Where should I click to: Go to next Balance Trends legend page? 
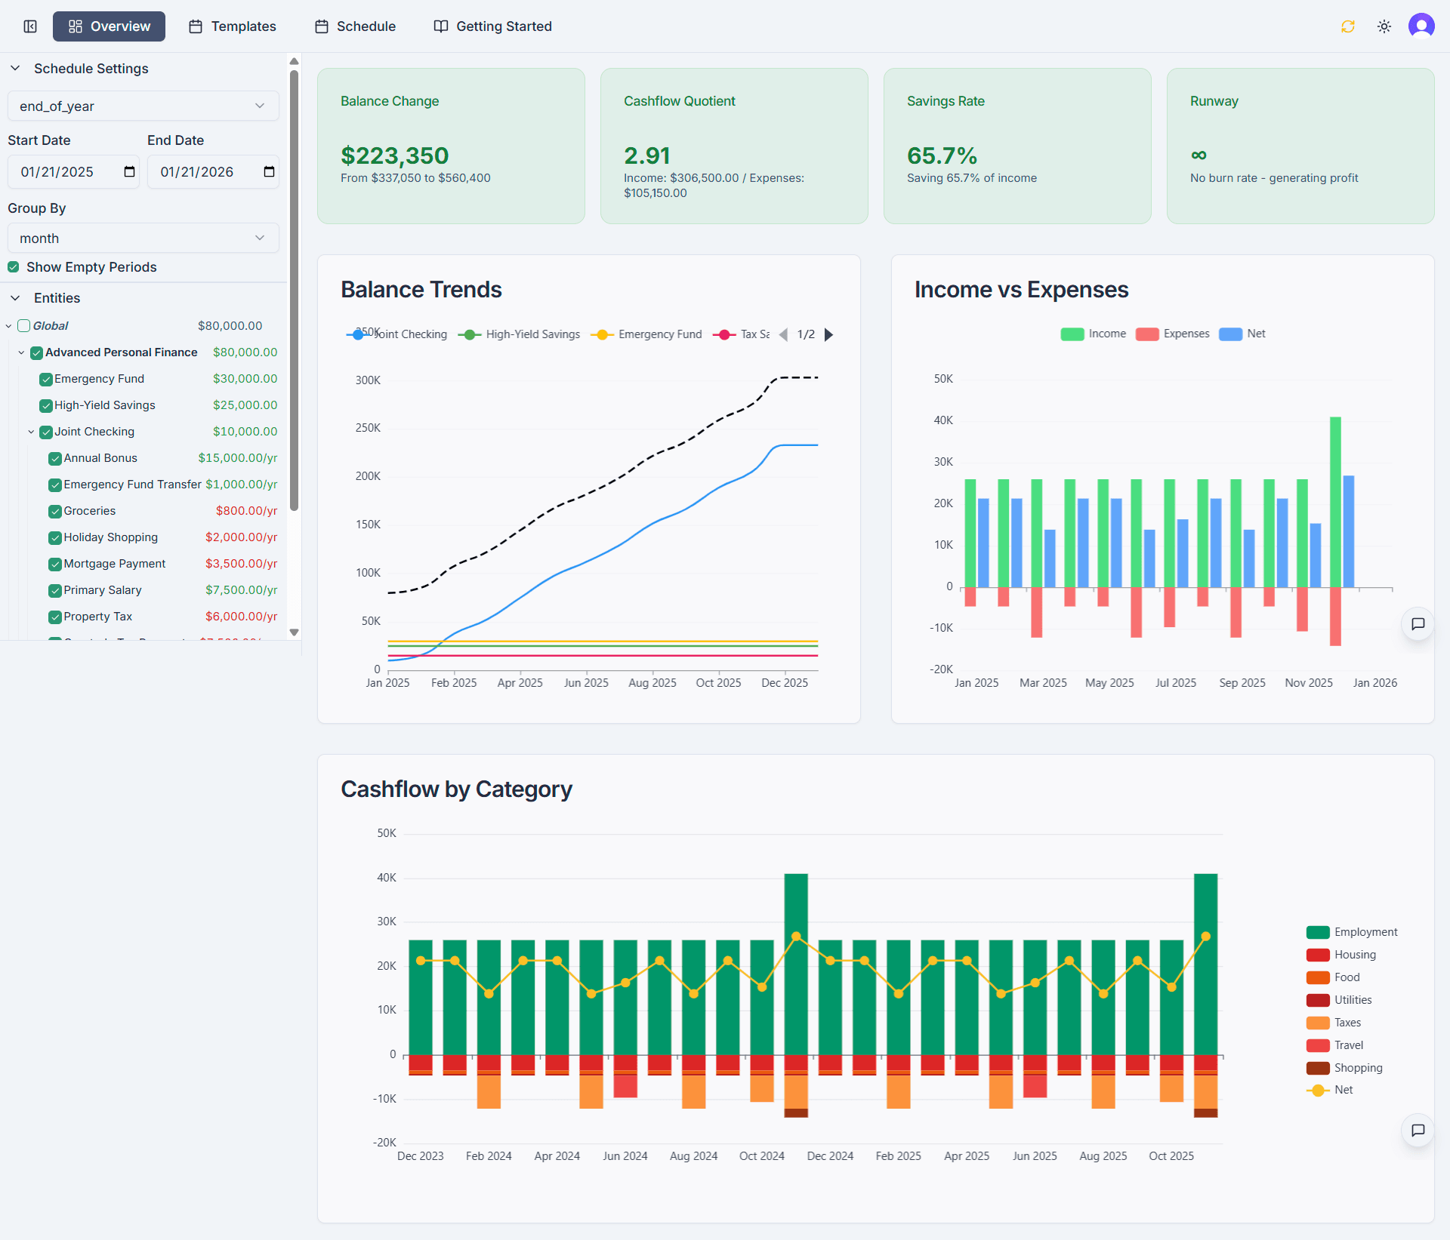click(828, 334)
